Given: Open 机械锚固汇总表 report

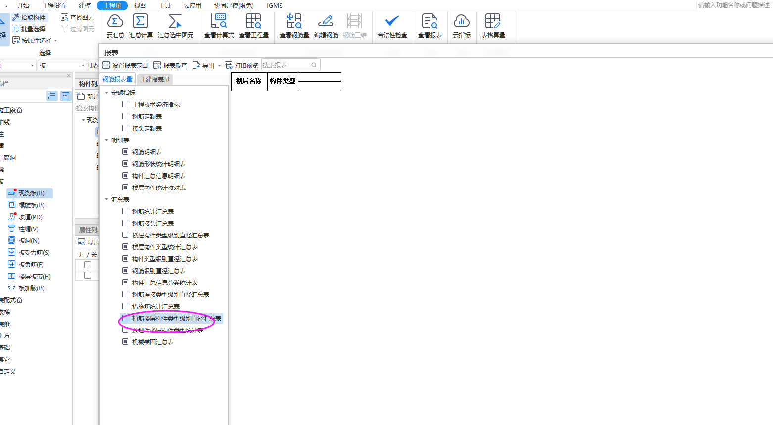Looking at the screenshot, I should (153, 342).
